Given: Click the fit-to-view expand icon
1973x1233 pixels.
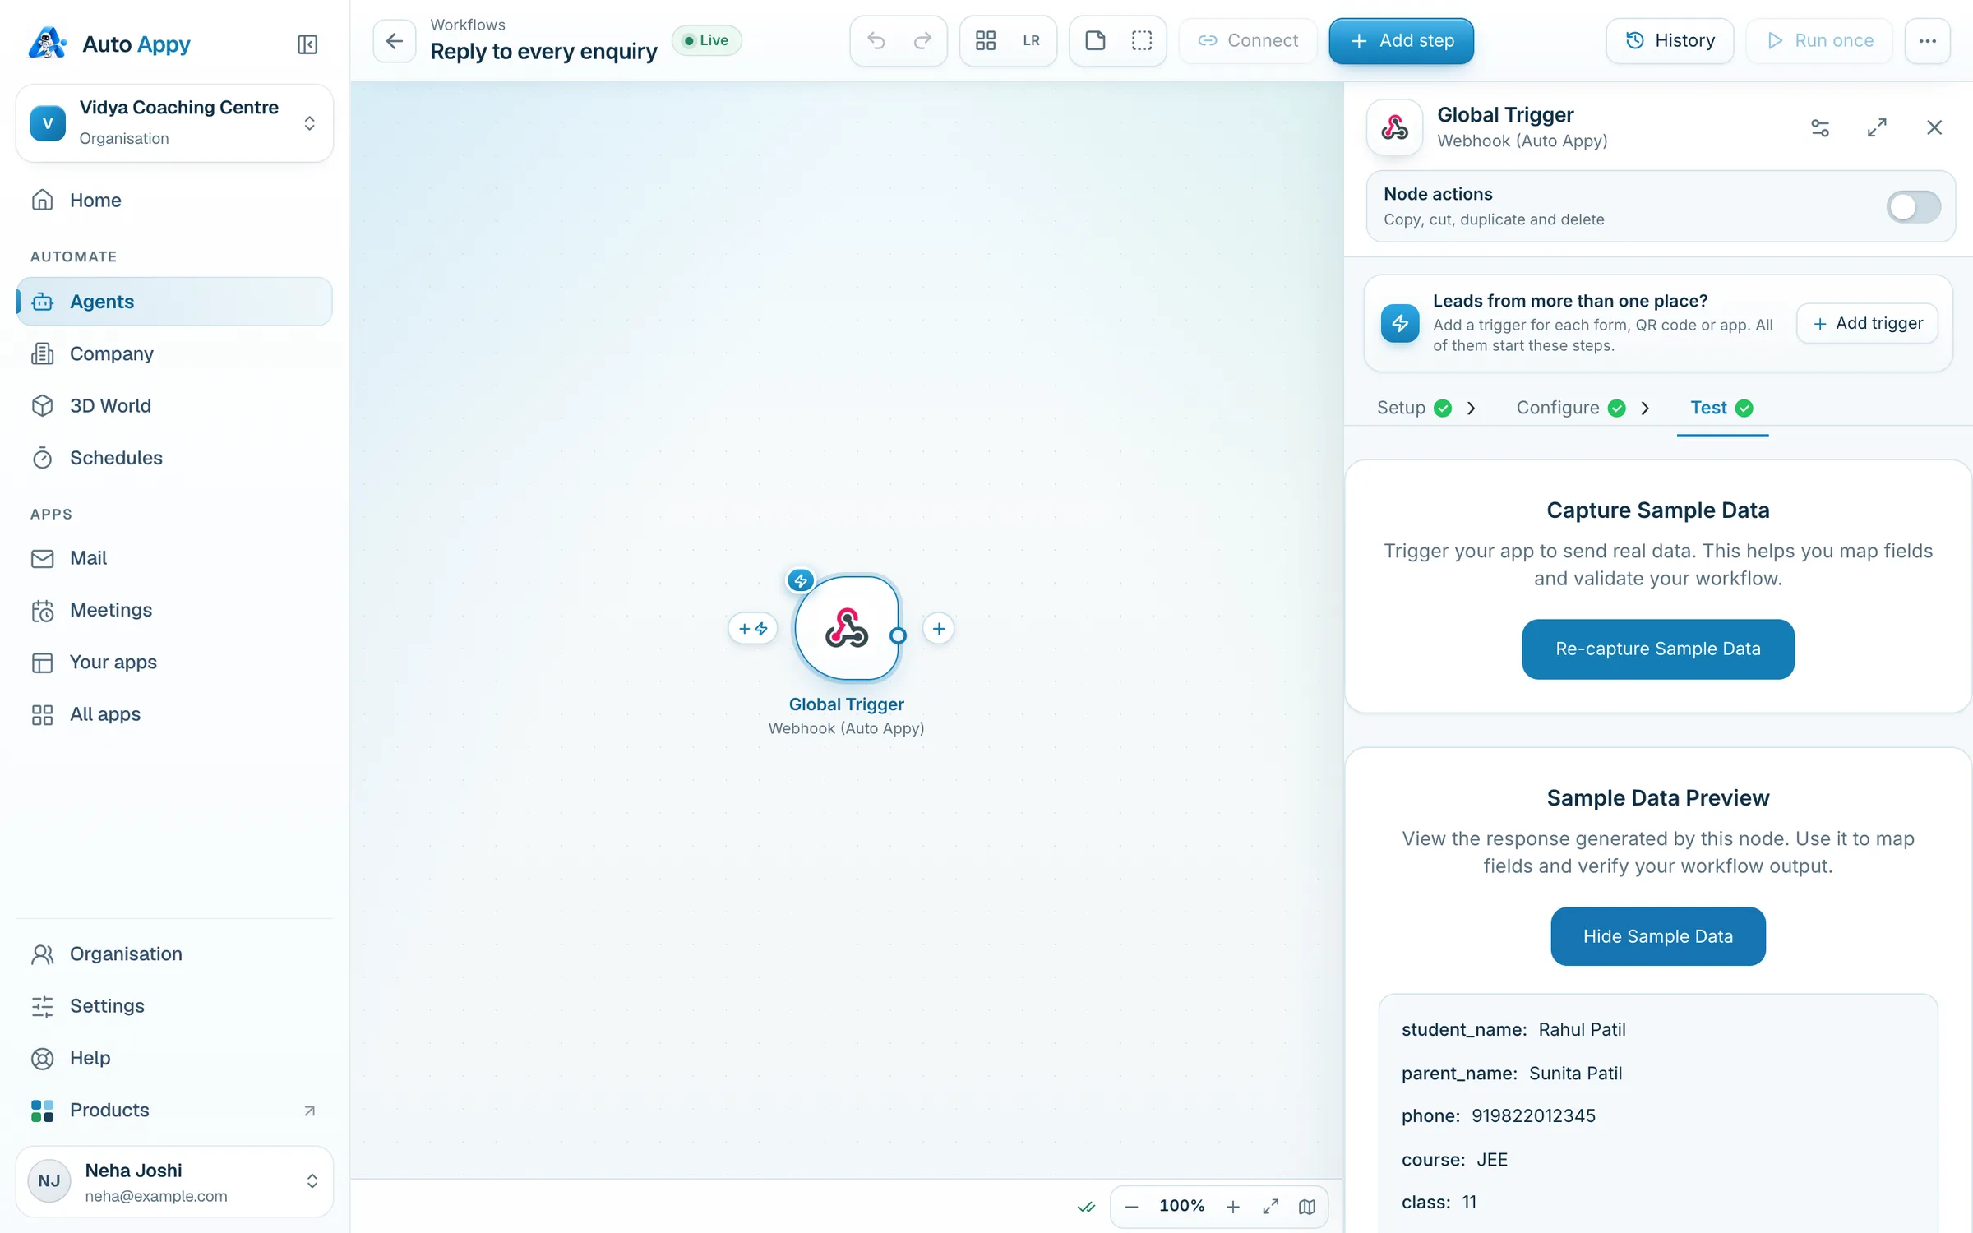Looking at the screenshot, I should pos(1270,1206).
